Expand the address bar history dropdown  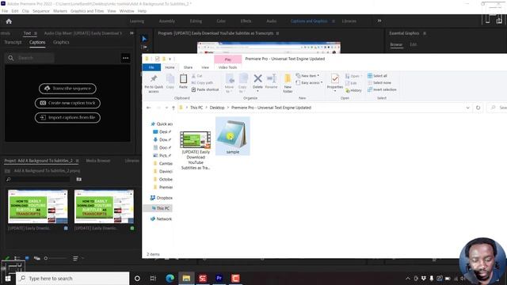(x=467, y=108)
